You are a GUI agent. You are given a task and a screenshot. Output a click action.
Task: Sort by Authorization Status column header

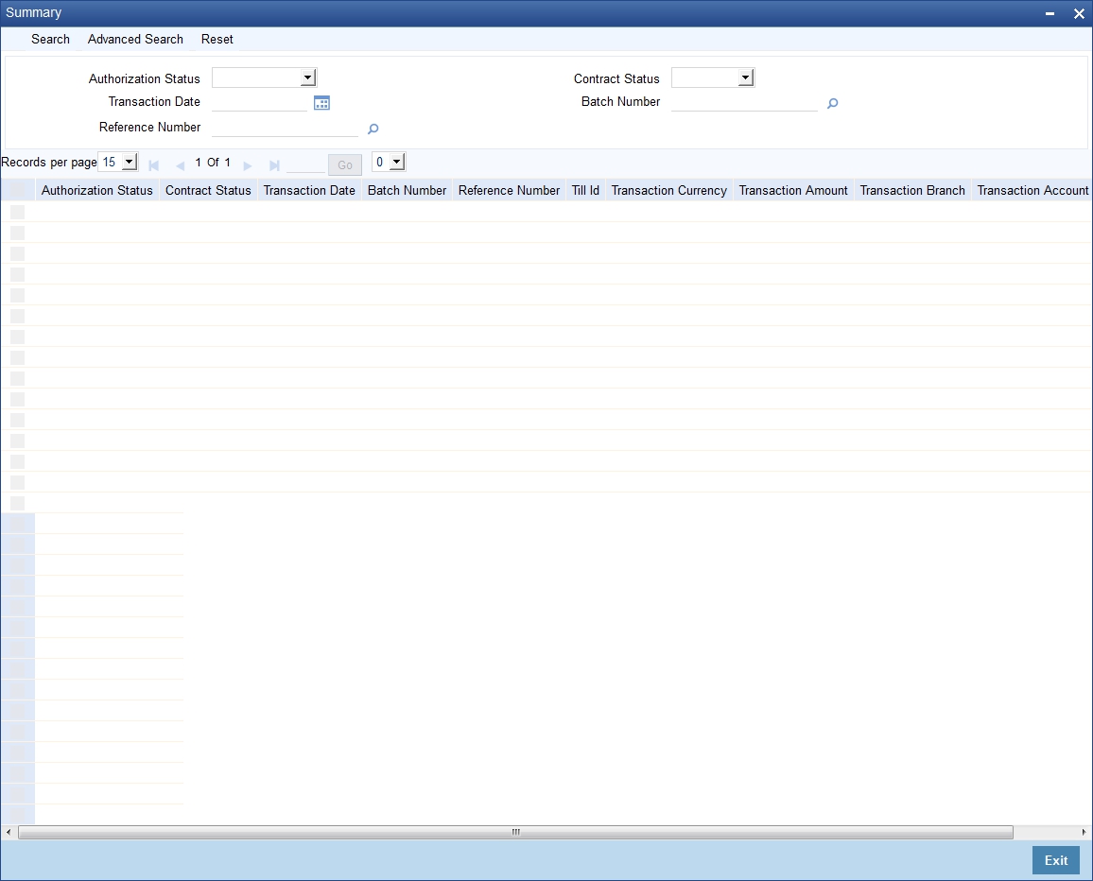point(96,190)
